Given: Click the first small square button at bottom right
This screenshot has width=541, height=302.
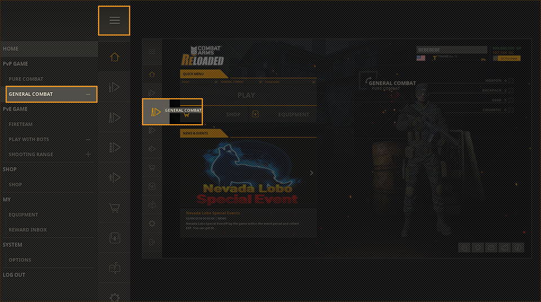Looking at the screenshot, I should pyautogui.click(x=465, y=247).
